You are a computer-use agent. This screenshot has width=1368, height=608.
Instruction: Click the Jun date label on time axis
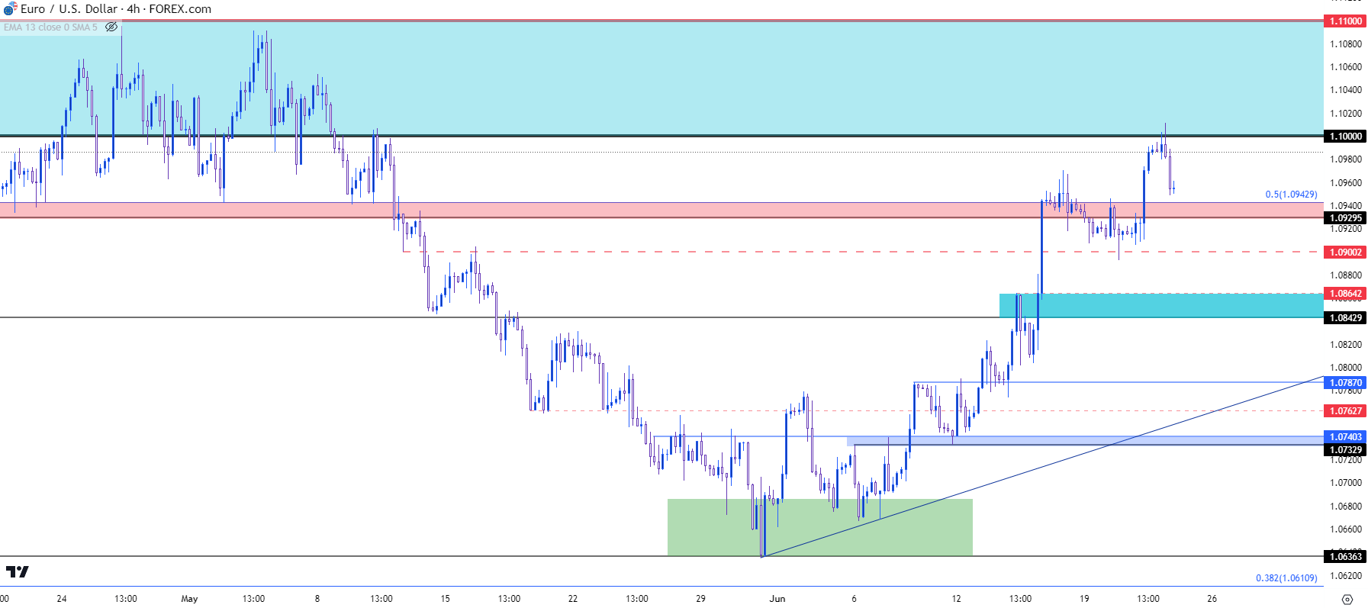point(777,599)
